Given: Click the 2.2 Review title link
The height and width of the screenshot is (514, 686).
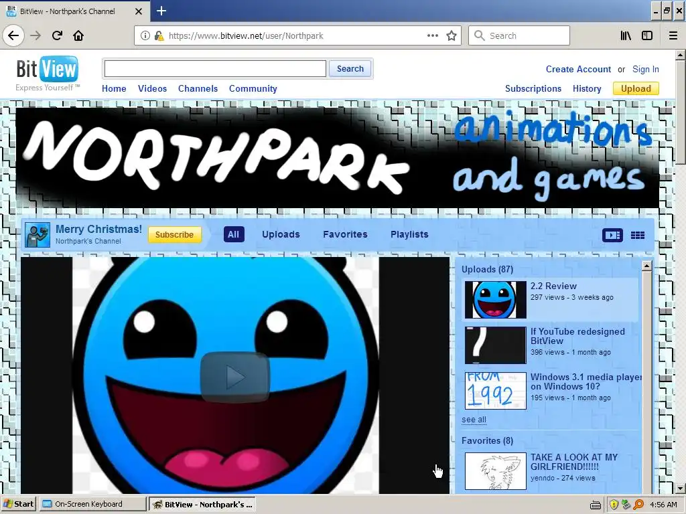Looking at the screenshot, I should coord(553,286).
